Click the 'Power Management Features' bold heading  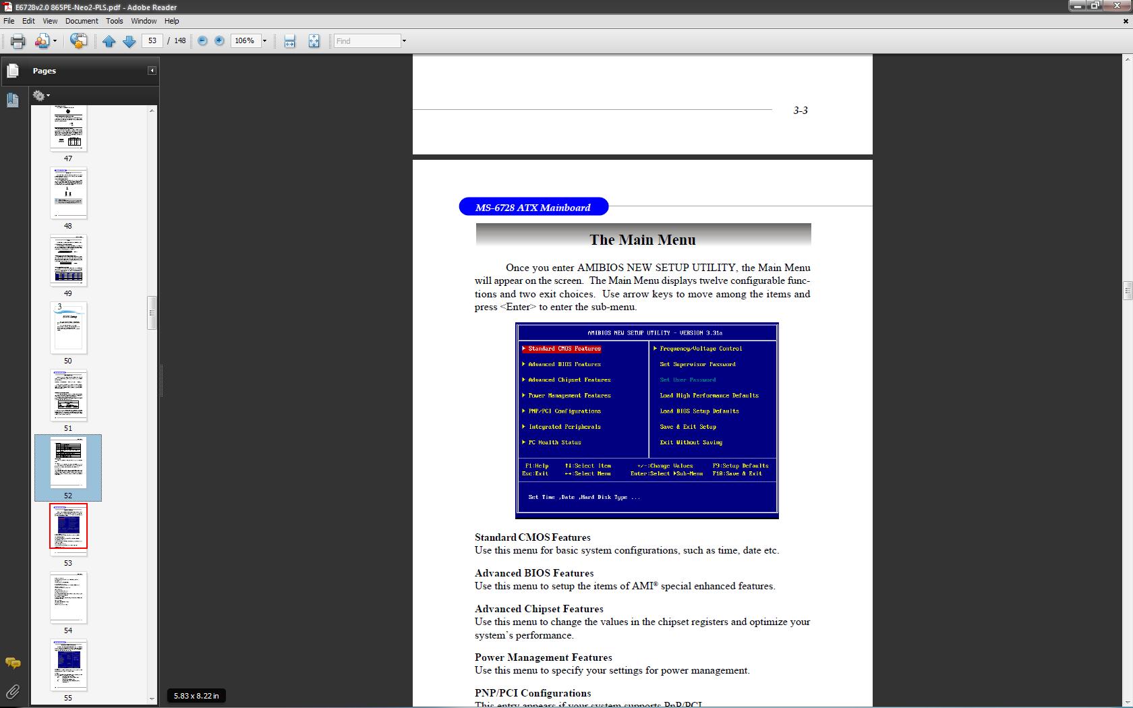[544, 657]
